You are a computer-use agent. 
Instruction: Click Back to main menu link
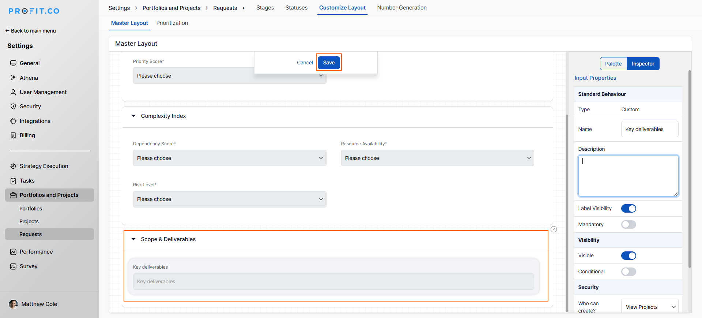[x=31, y=31]
